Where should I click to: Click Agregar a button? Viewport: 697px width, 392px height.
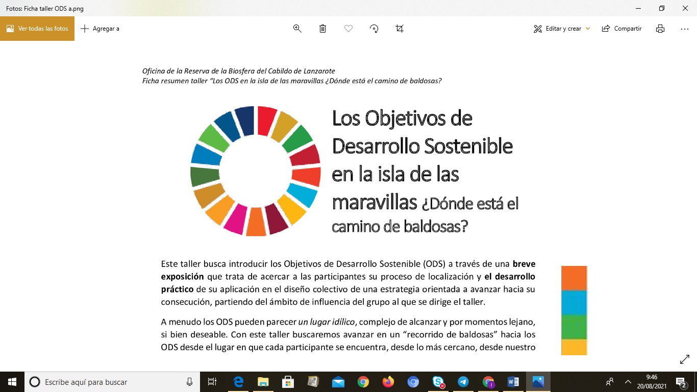100,29
